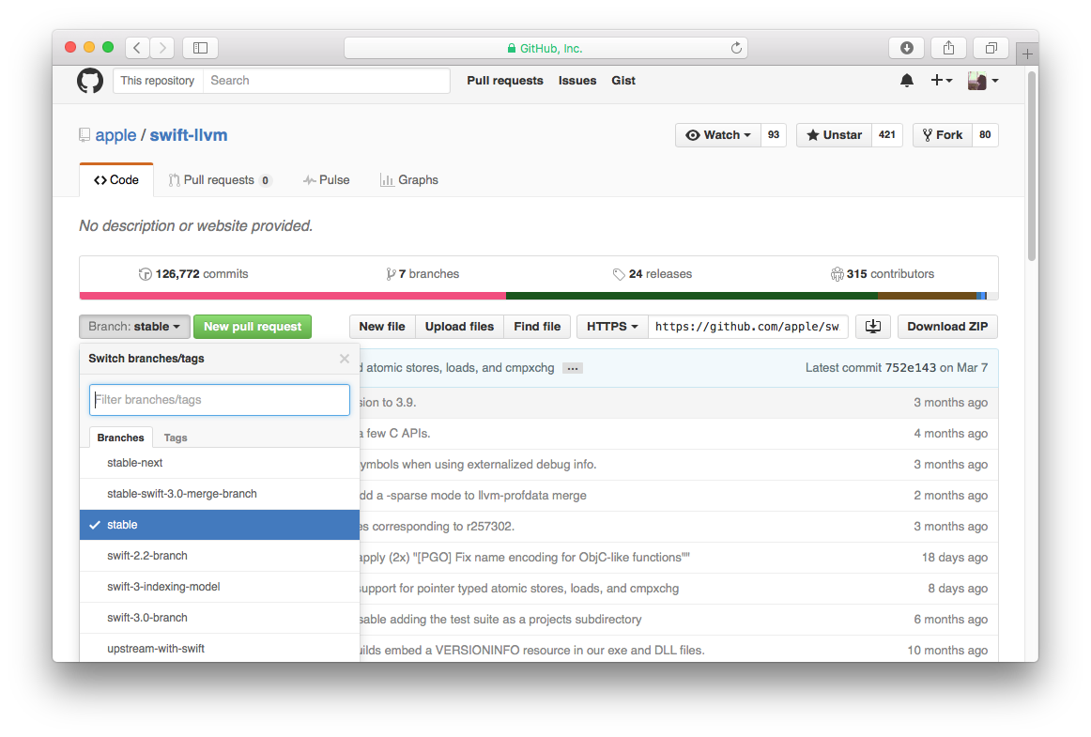
Task: Expand the commit message ellipsis
Action: pos(573,368)
